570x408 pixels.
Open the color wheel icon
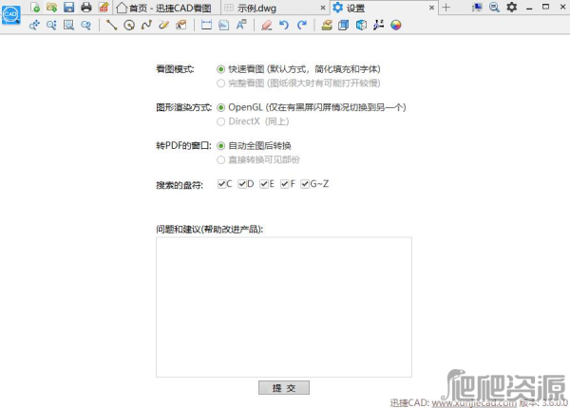pos(396,25)
